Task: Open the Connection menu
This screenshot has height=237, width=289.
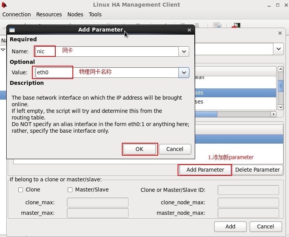Action: coord(17,14)
